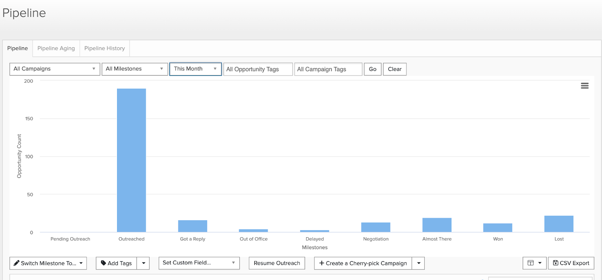Click the Negotiation axis label
602x280 pixels.
[376, 239]
